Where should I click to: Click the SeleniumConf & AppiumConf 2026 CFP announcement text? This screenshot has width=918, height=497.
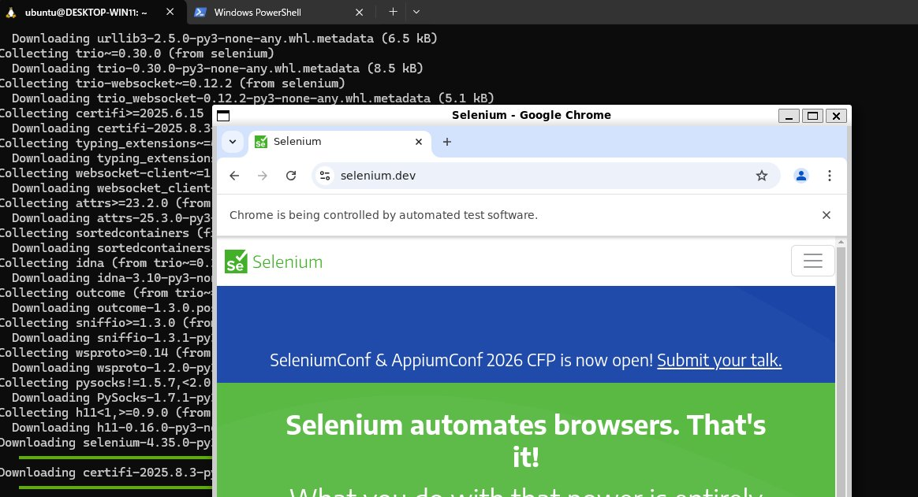(461, 360)
